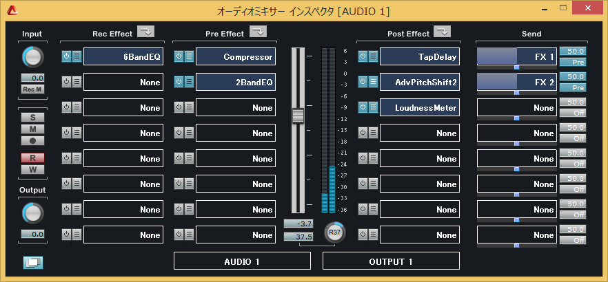The height and width of the screenshot is (282, 608).
Task: Arm recording with the record dot button
Action: (32, 141)
